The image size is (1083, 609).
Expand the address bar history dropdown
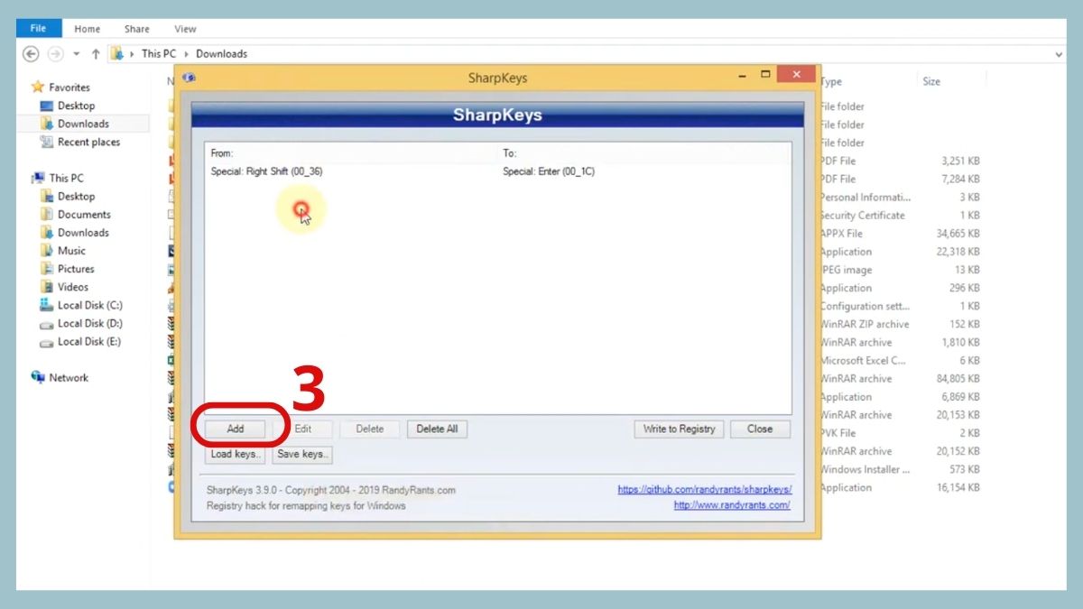pyautogui.click(x=1057, y=53)
